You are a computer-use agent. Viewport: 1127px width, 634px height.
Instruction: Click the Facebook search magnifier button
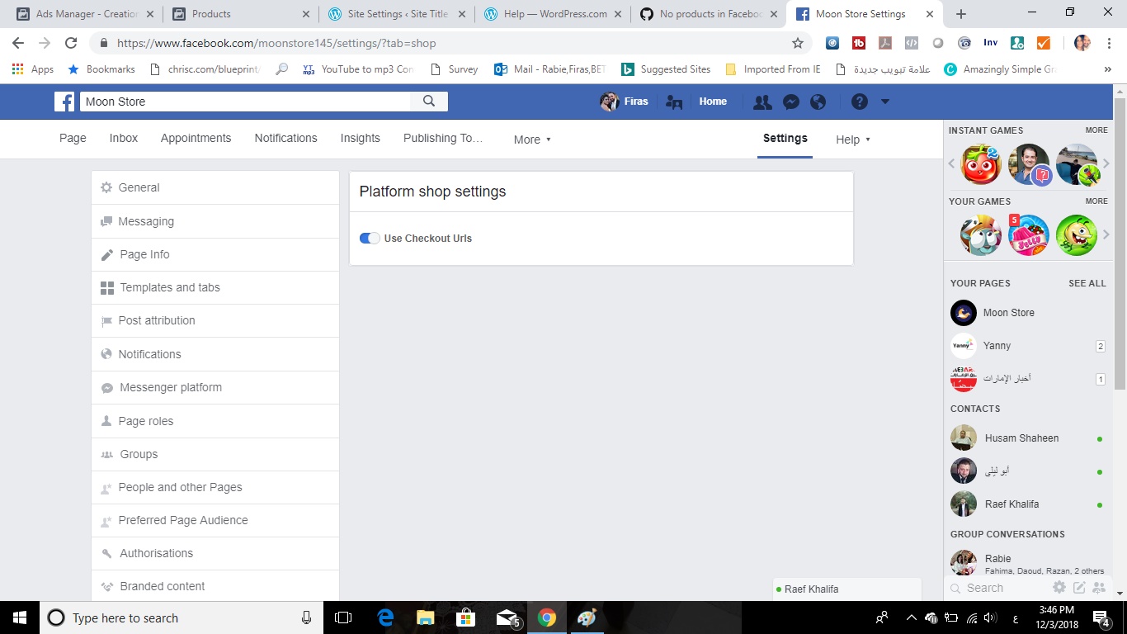(429, 102)
